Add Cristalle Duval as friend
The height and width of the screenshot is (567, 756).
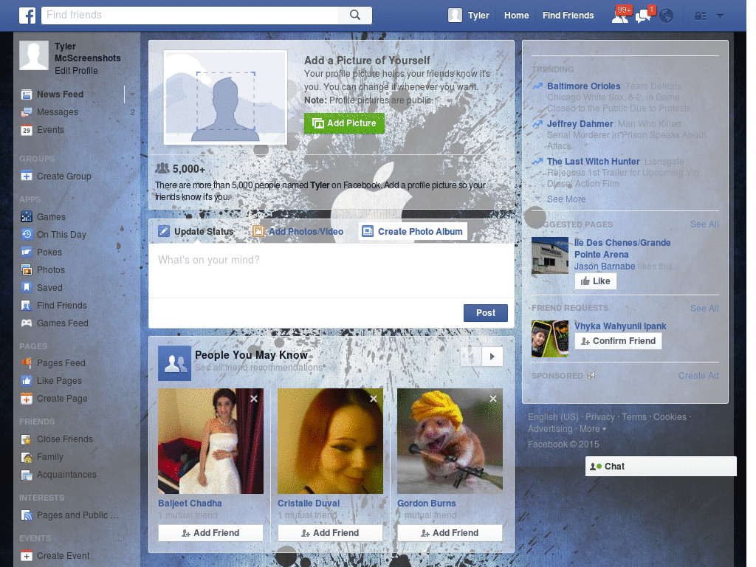coord(330,533)
